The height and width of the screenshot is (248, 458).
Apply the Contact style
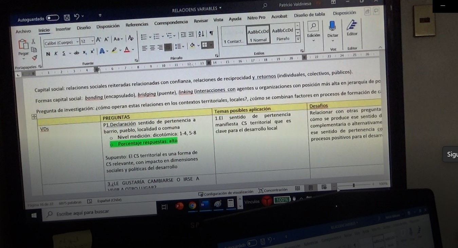[x=234, y=36]
